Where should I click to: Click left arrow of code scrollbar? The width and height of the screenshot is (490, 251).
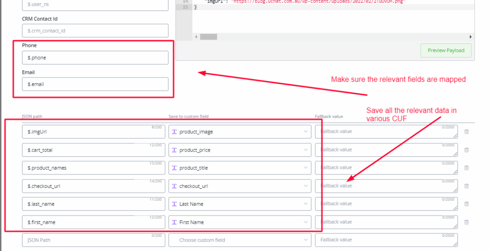(196, 37)
